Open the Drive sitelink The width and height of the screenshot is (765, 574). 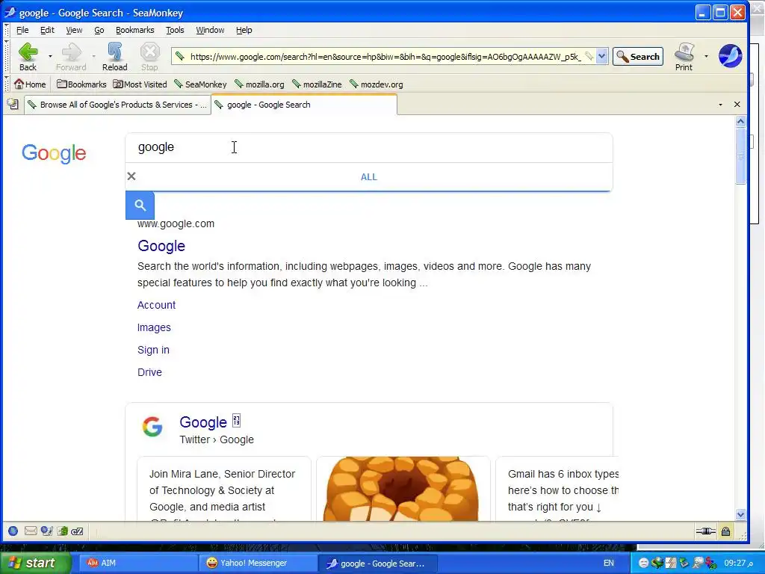click(149, 372)
